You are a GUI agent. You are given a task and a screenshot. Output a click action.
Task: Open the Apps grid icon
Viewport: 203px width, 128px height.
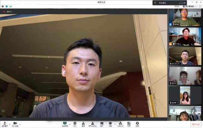click(129, 124)
